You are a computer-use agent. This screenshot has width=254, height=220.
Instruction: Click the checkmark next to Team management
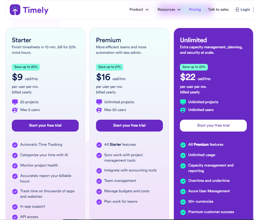99,181
